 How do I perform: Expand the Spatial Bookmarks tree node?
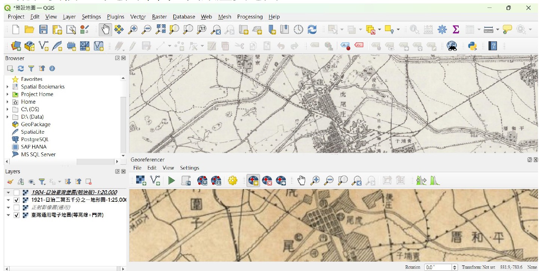pyautogui.click(x=7, y=86)
